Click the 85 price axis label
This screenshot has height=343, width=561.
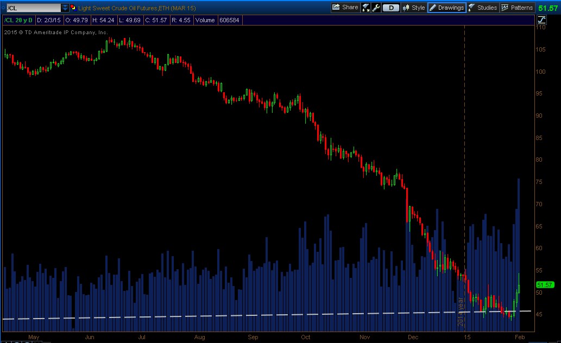[x=539, y=138]
